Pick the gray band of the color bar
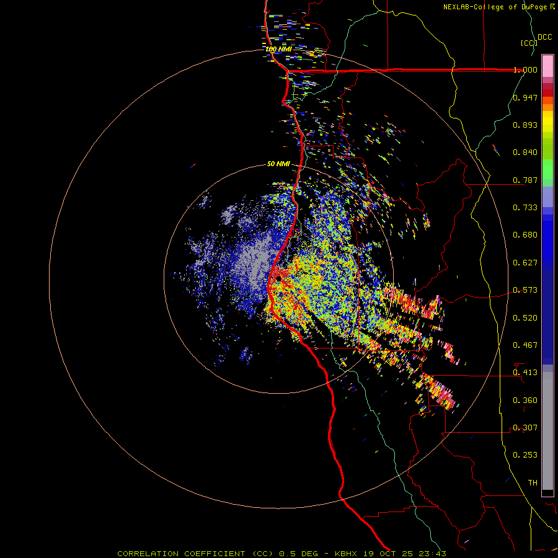 coord(547,431)
